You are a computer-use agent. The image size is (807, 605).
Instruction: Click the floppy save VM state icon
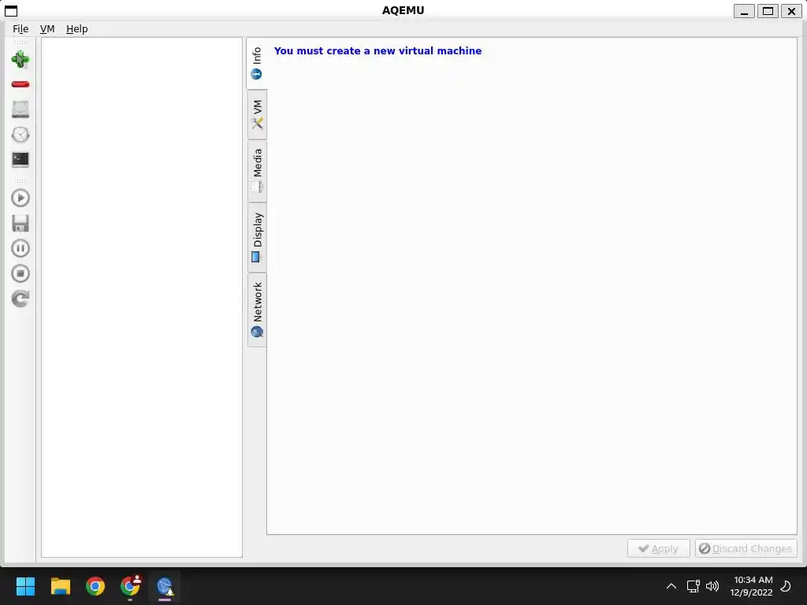[x=20, y=223]
